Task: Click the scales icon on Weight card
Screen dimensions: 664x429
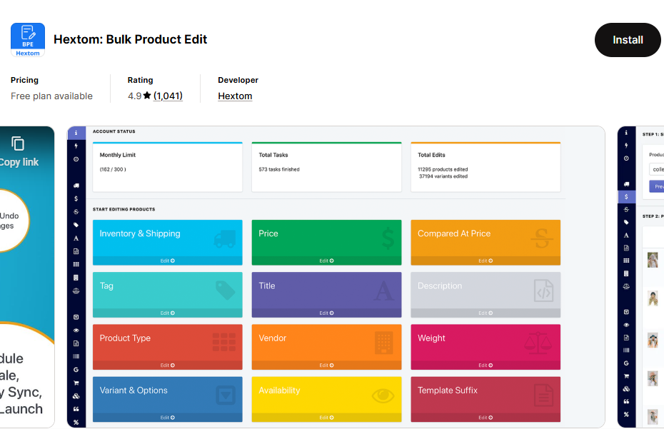Action: pyautogui.click(x=538, y=343)
